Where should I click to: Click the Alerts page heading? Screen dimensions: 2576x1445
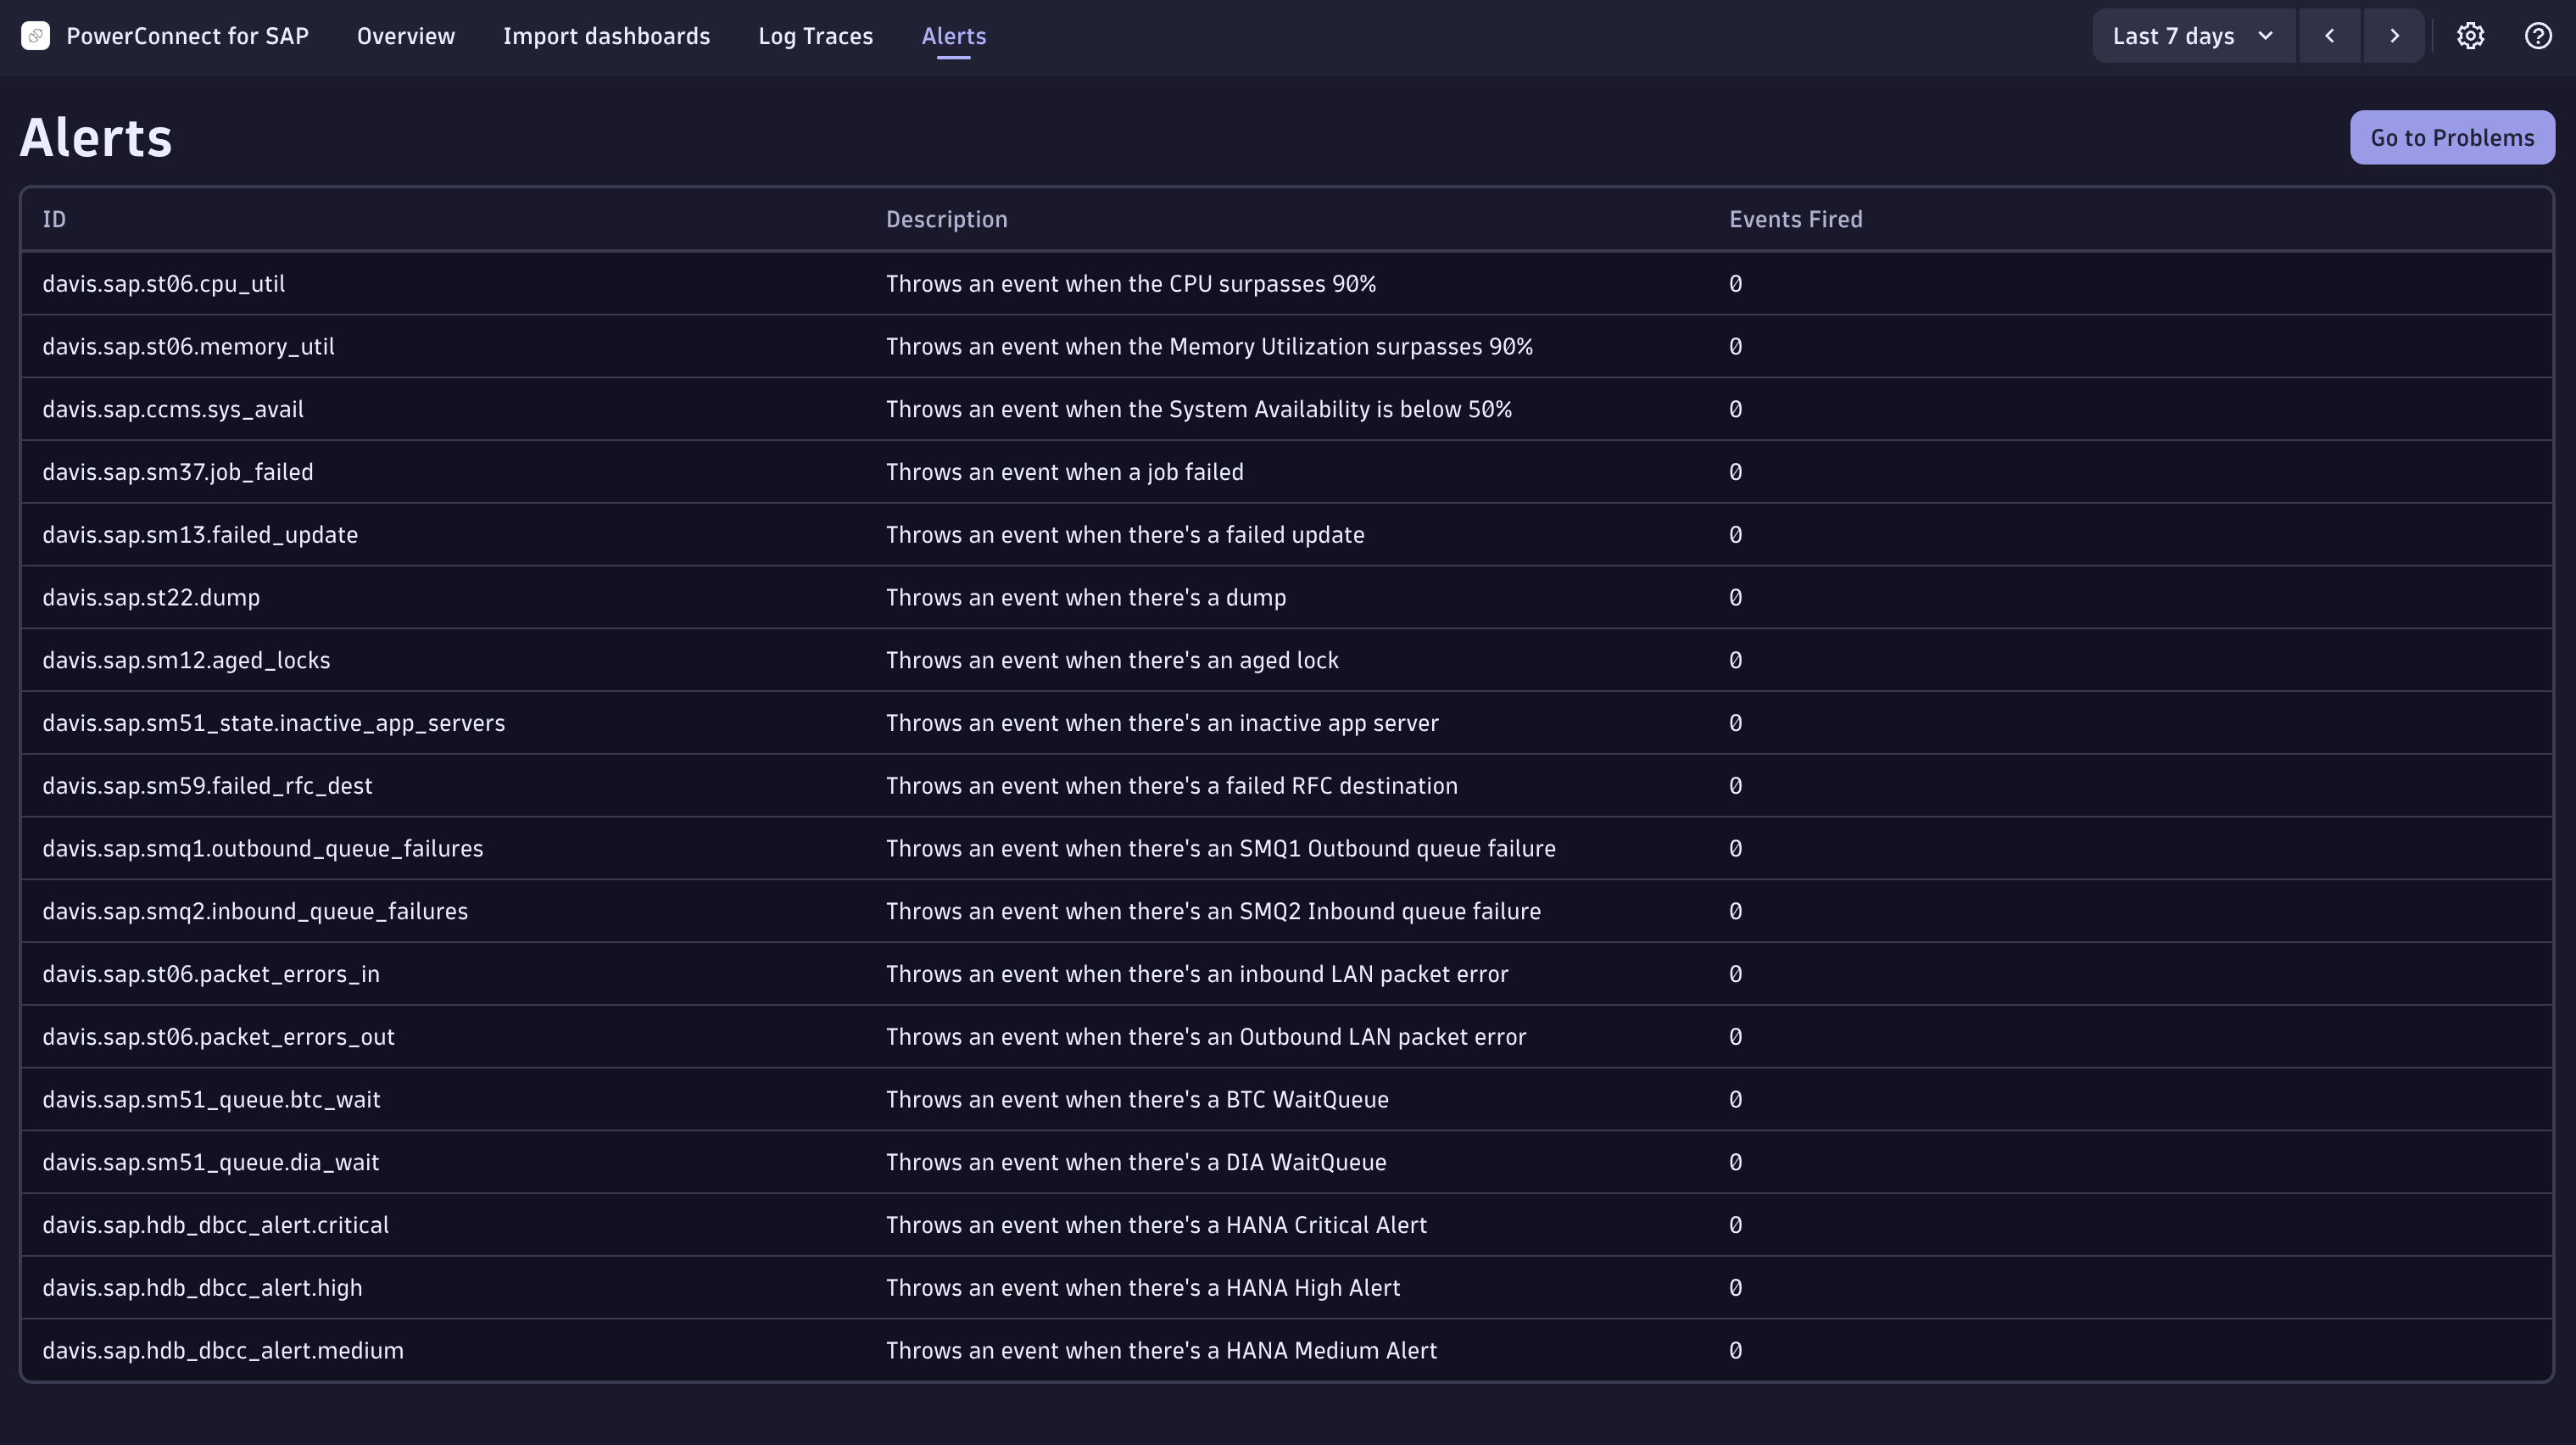(96, 137)
